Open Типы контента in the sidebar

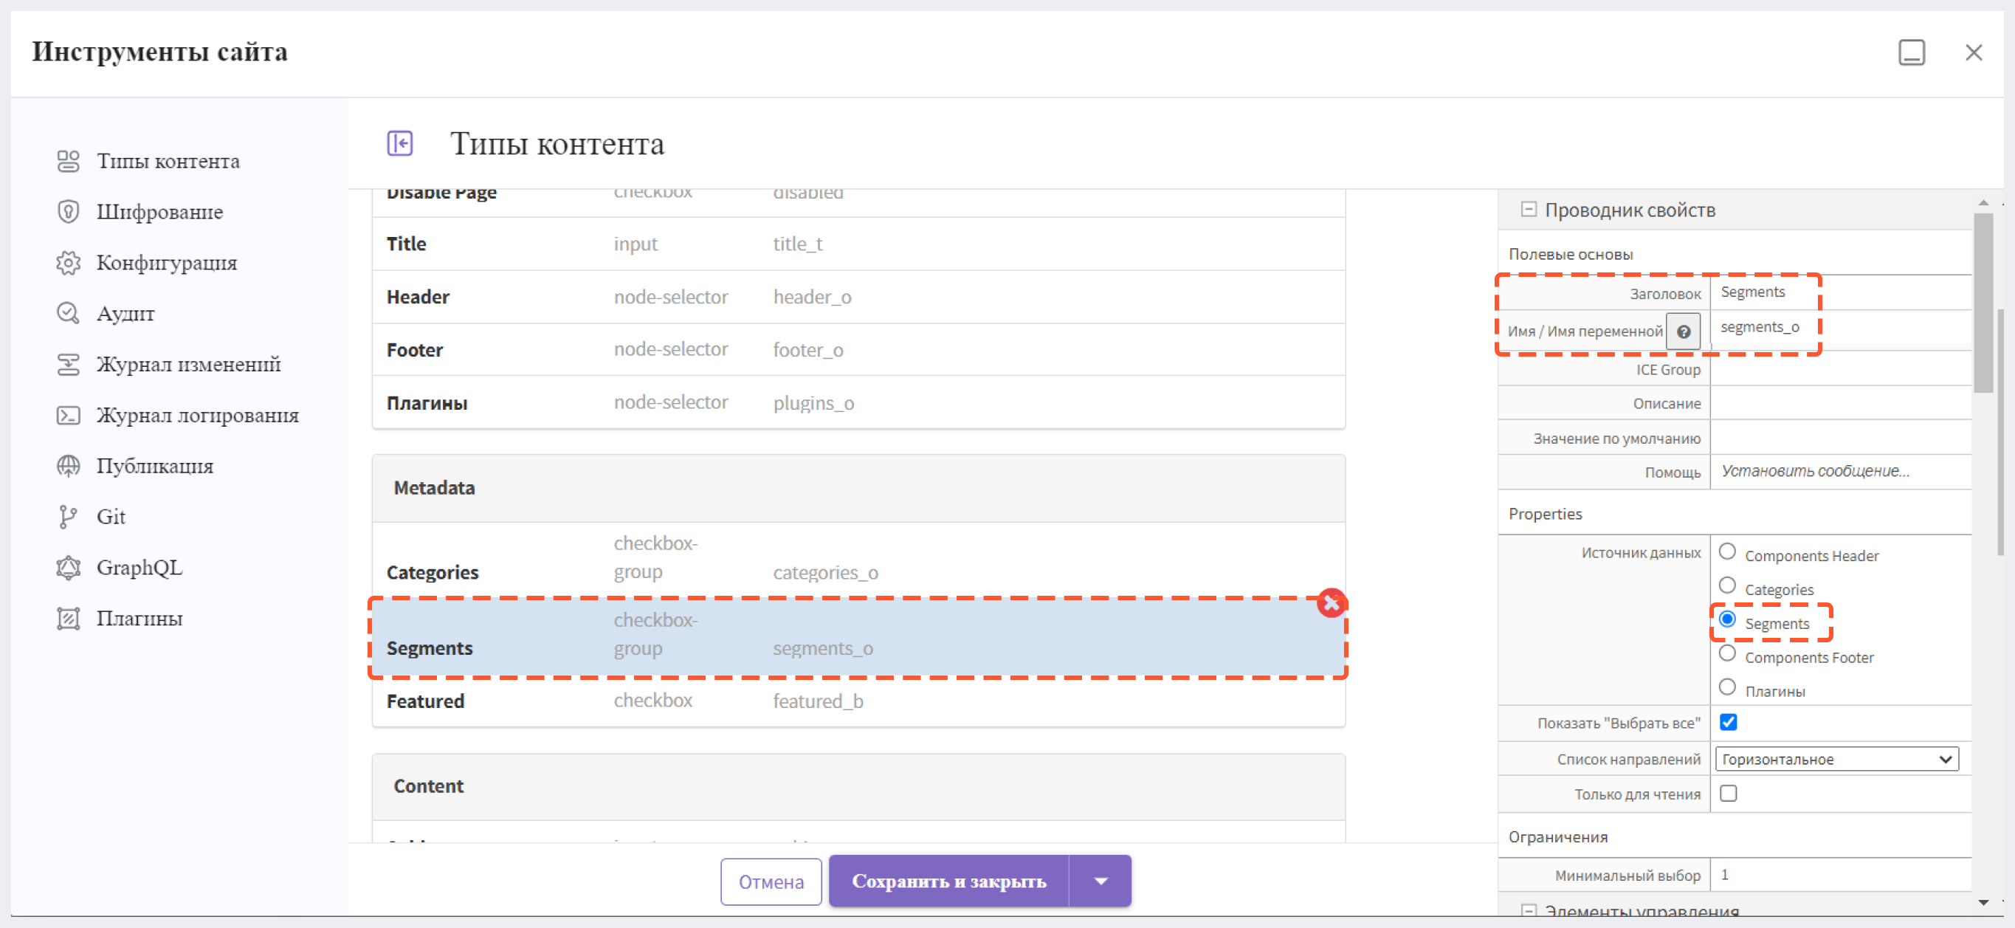(168, 161)
